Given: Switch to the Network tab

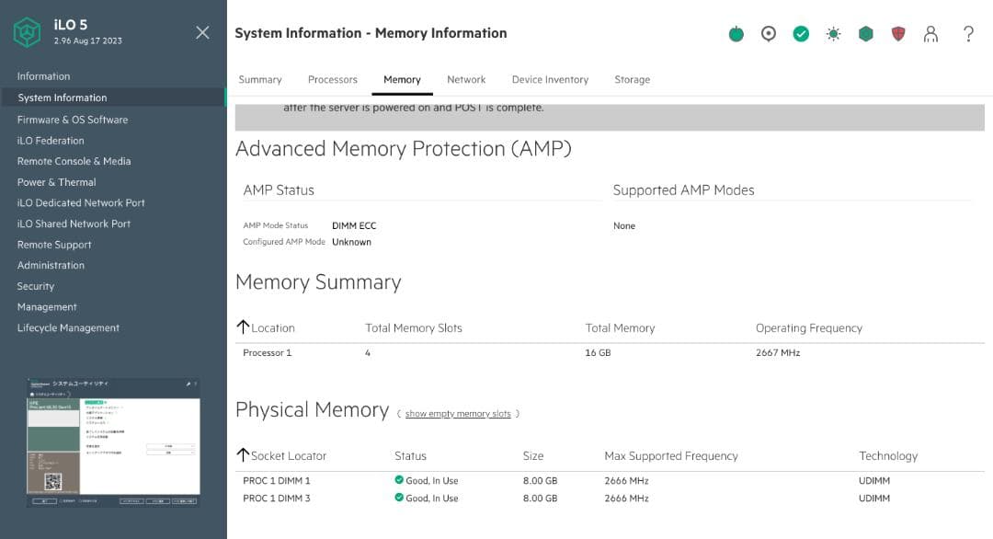Looking at the screenshot, I should 466,79.
